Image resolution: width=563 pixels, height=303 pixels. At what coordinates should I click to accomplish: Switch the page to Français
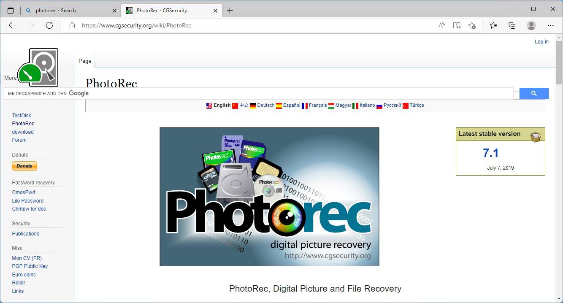(318, 106)
